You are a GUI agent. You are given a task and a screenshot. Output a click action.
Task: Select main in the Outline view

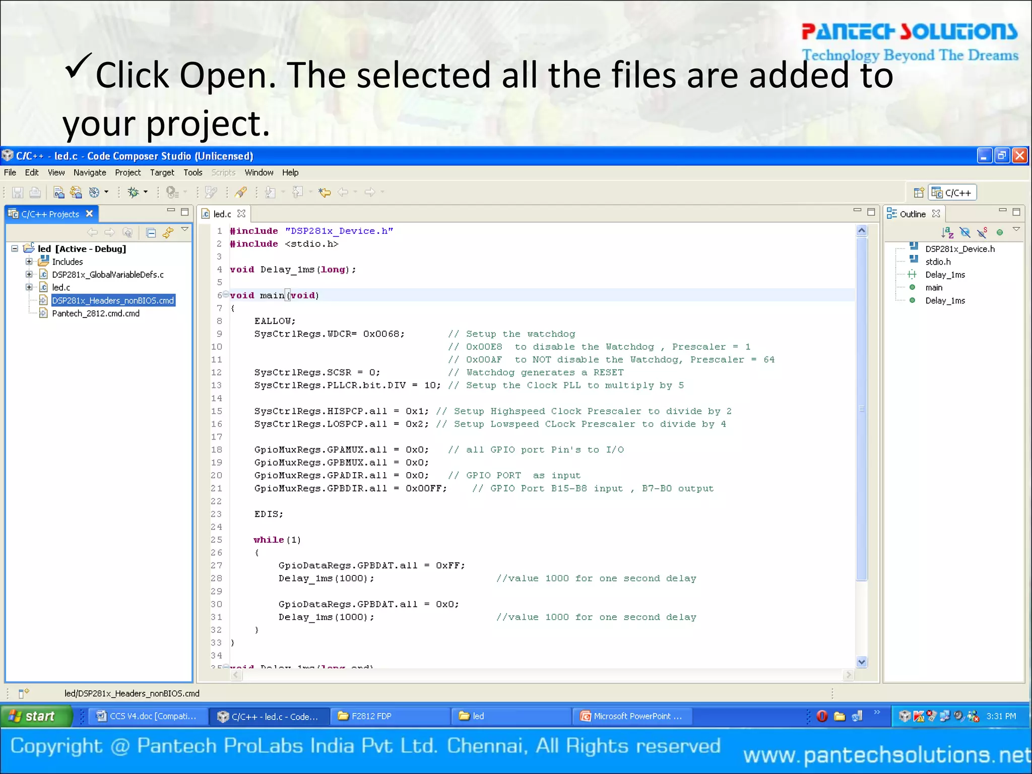coord(934,288)
